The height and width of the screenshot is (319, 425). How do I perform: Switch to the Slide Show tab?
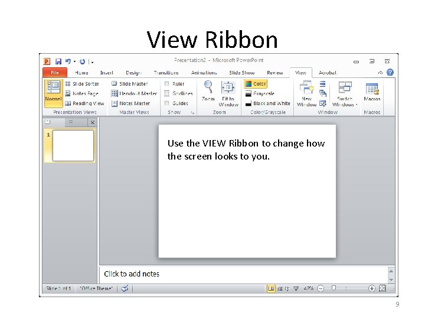coord(242,73)
